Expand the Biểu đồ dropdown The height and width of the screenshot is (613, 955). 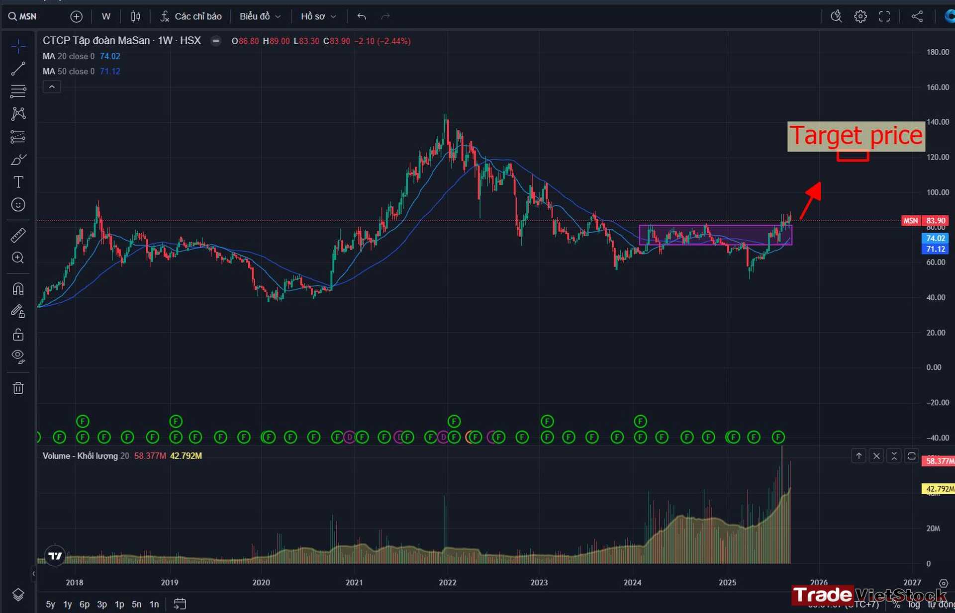pos(260,16)
